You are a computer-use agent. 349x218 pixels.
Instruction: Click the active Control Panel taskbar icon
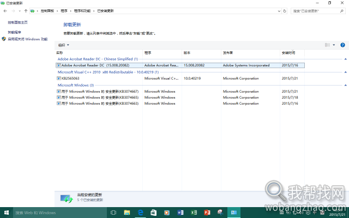pos(234,213)
